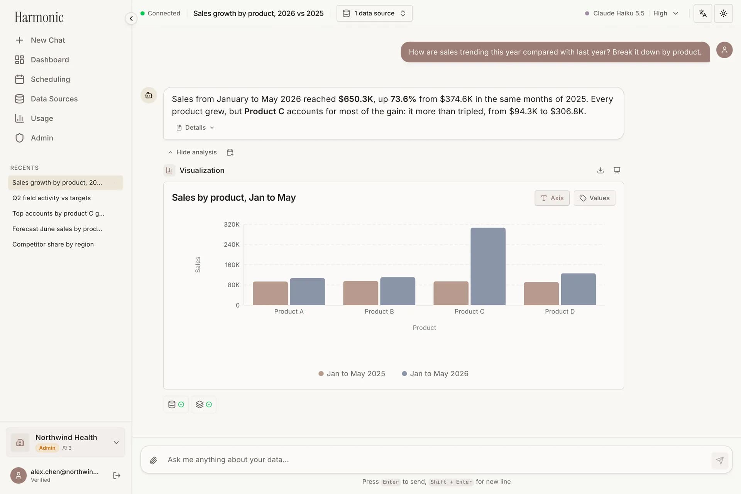Viewport: 741px width, 494px height.
Task: Select the Sales growth by product recent chat
Action: 66,183
